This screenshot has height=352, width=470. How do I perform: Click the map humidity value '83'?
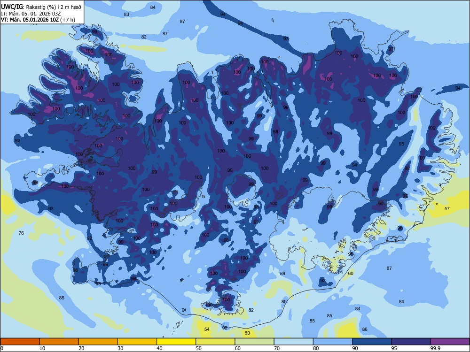126,15
